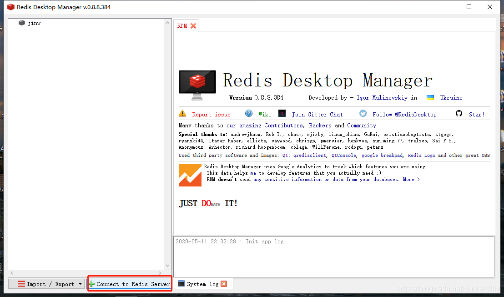This screenshot has height=297, width=504.
Task: Open the System log tab
Action: (x=202, y=284)
